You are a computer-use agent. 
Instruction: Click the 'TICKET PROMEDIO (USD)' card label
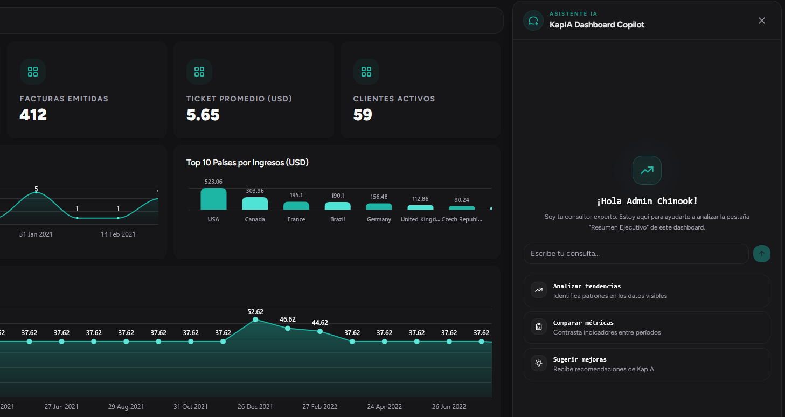[x=239, y=99]
